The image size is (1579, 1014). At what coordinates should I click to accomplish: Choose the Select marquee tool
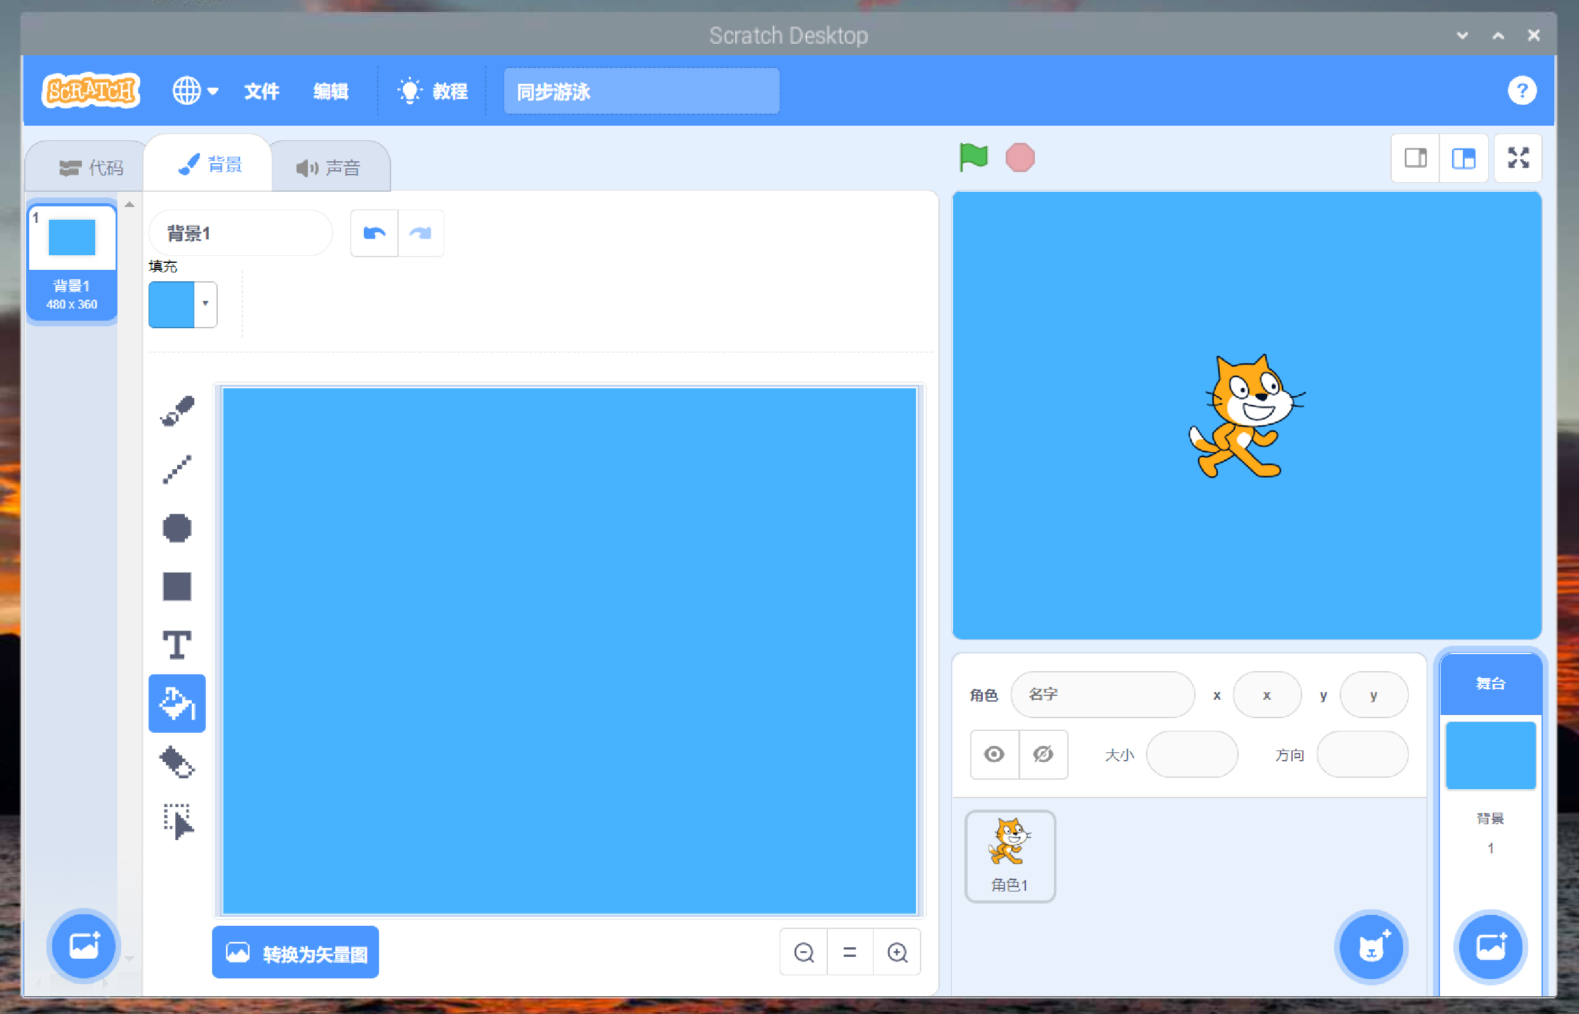[x=177, y=820]
